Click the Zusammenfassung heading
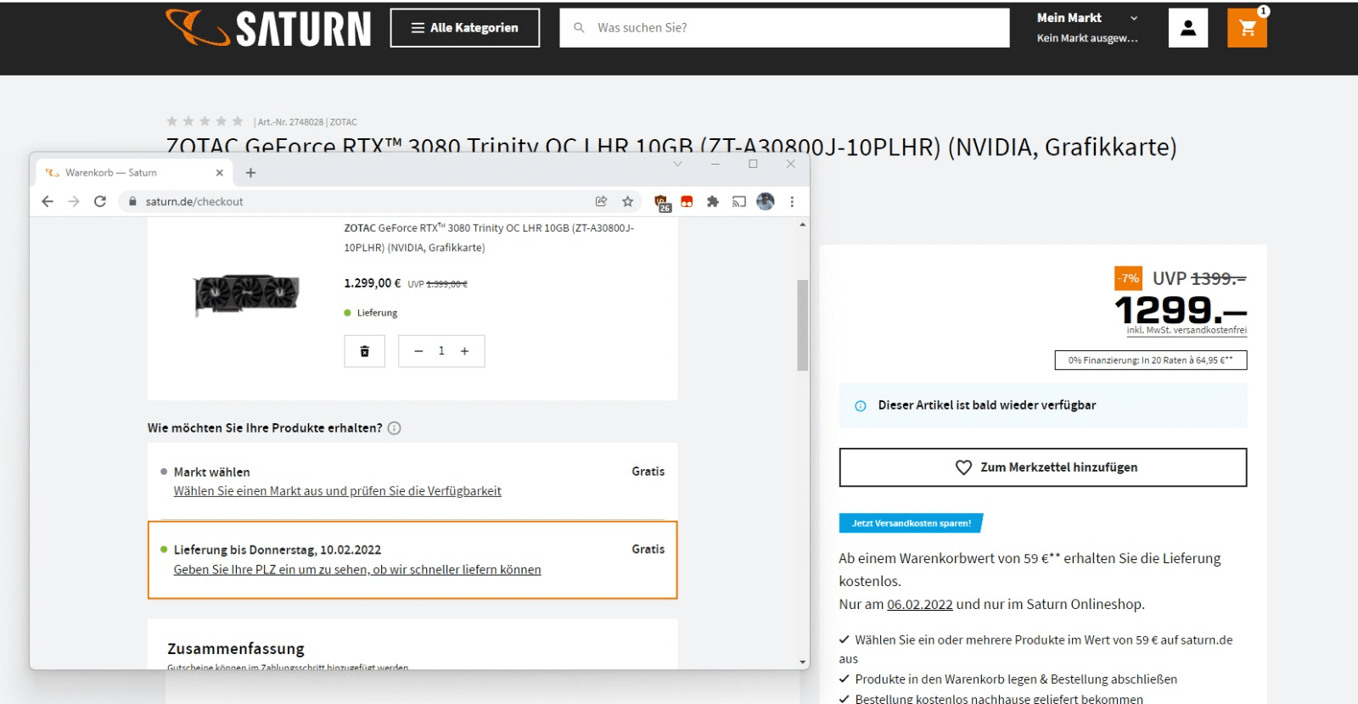Screen dimensions: 1358x704 coord(236,649)
